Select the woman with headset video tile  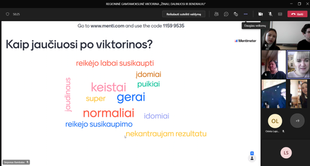click(274, 64)
